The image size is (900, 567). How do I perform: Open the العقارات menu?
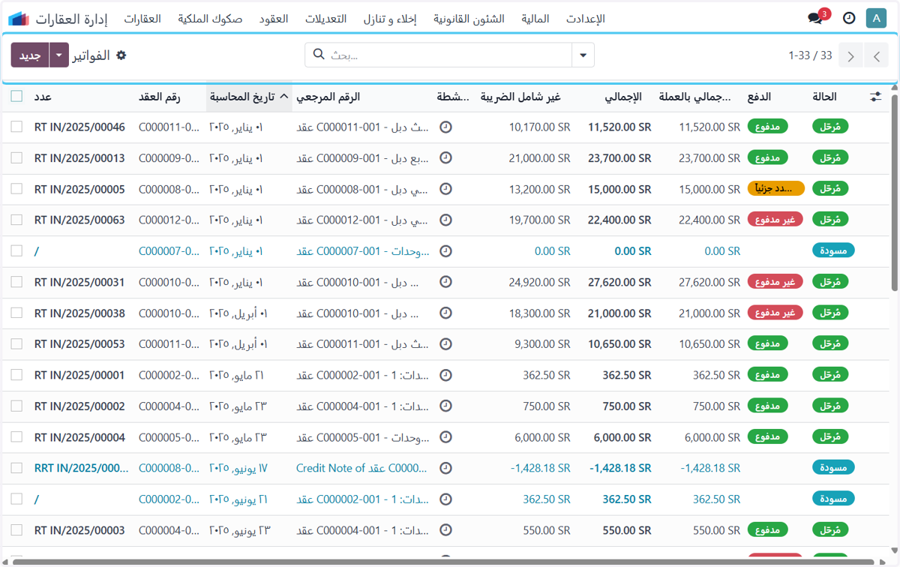coord(142,19)
